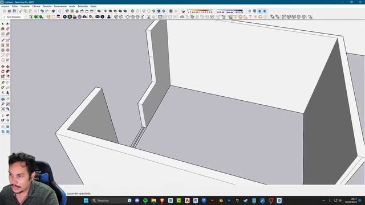Image resolution: width=365 pixels, height=205 pixels.
Task: Switch to the Iso view icon
Action: click(x=67, y=11)
